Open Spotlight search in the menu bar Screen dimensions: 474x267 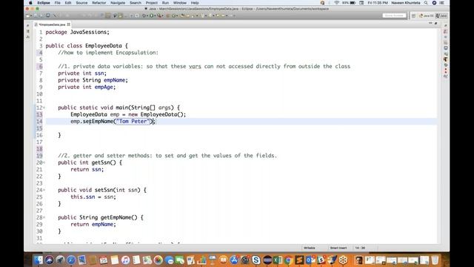click(x=426, y=3)
